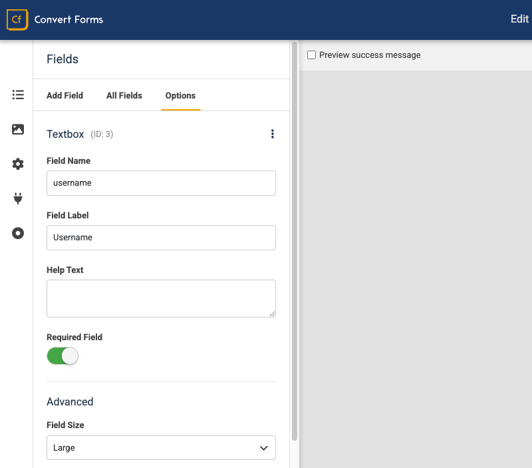Open the Integrations plug sidebar icon

(x=18, y=198)
